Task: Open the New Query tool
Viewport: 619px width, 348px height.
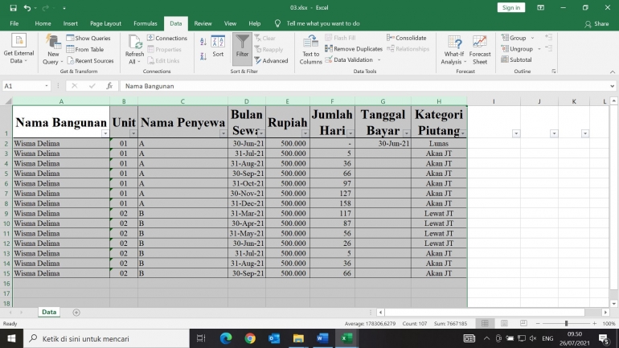Action: coord(53,49)
